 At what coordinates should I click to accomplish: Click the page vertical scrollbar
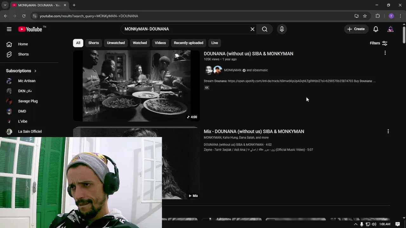point(404,35)
